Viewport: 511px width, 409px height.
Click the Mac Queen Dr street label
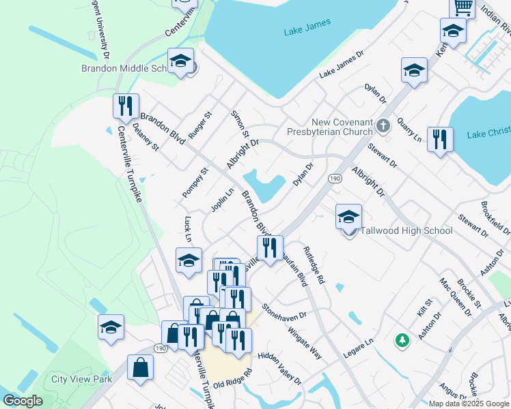455,297
